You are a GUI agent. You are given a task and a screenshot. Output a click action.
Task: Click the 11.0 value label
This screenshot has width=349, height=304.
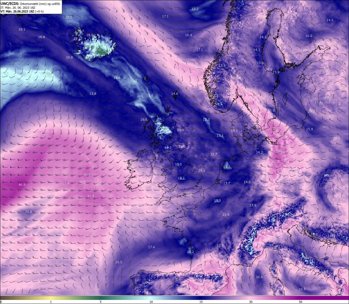click(x=149, y=96)
